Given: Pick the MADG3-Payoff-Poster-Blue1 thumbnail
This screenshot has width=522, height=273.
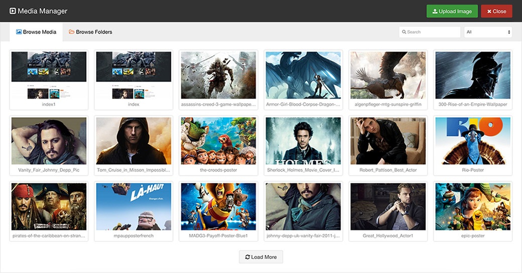Looking at the screenshot, I should coord(218,206).
